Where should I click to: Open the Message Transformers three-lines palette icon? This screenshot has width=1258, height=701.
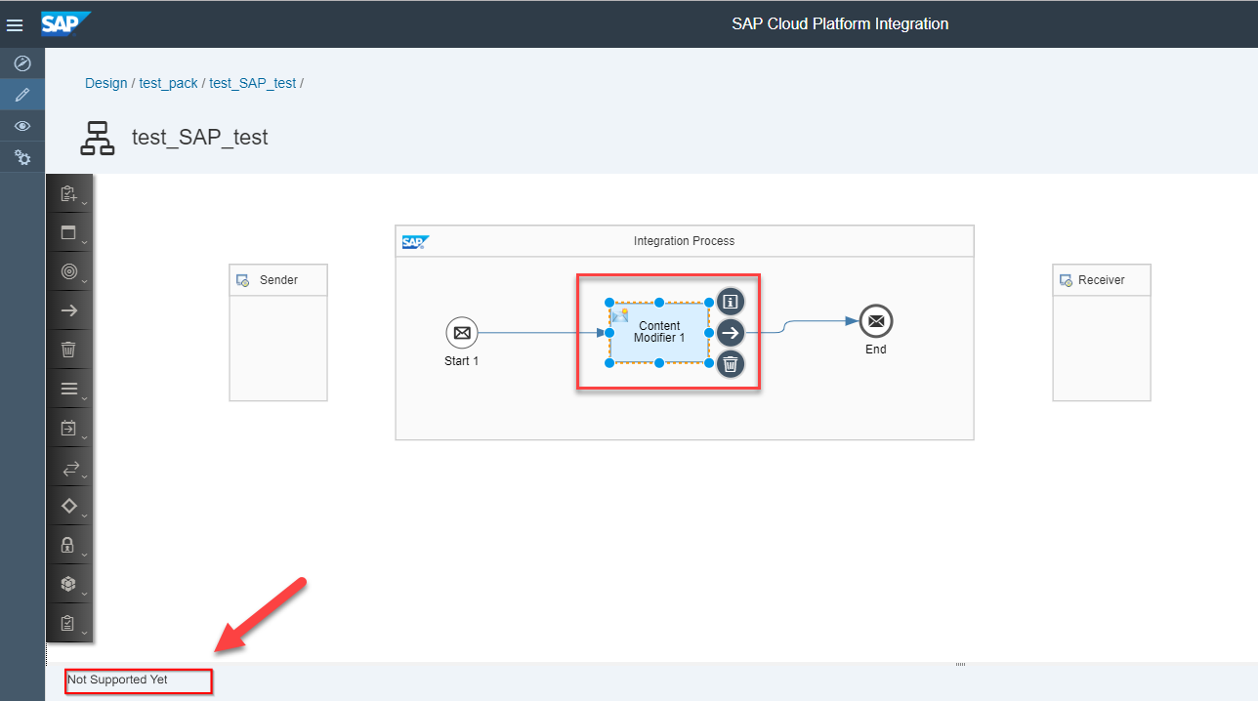pyautogui.click(x=69, y=389)
